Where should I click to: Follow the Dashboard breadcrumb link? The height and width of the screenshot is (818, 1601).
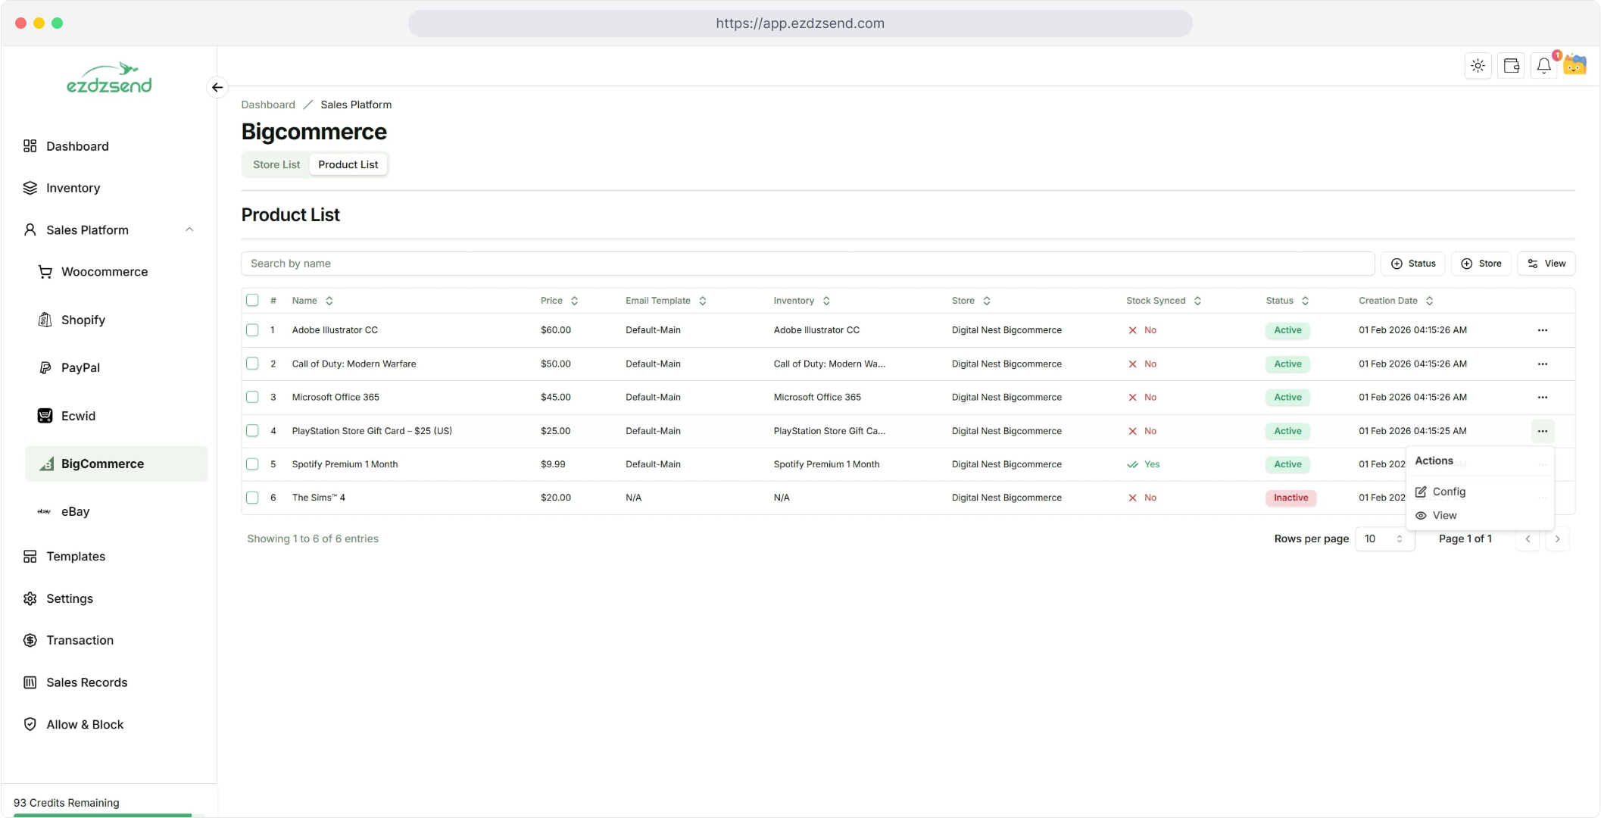(x=268, y=105)
